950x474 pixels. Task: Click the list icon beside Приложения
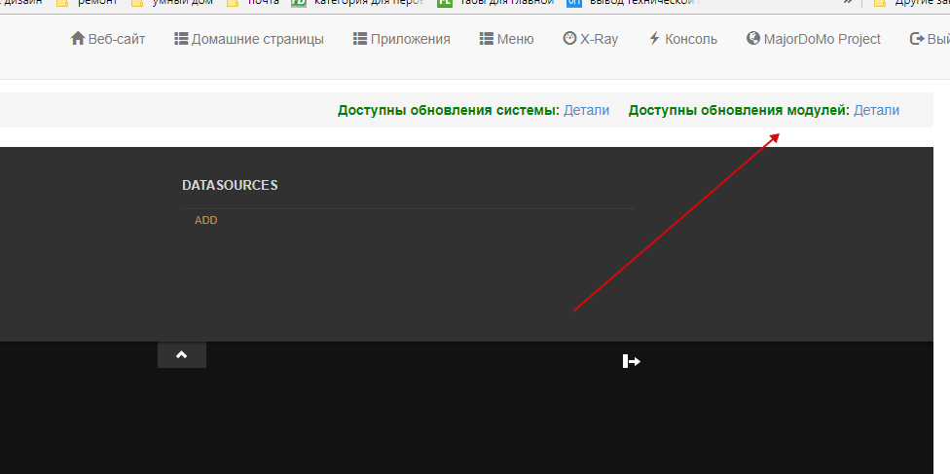point(360,39)
